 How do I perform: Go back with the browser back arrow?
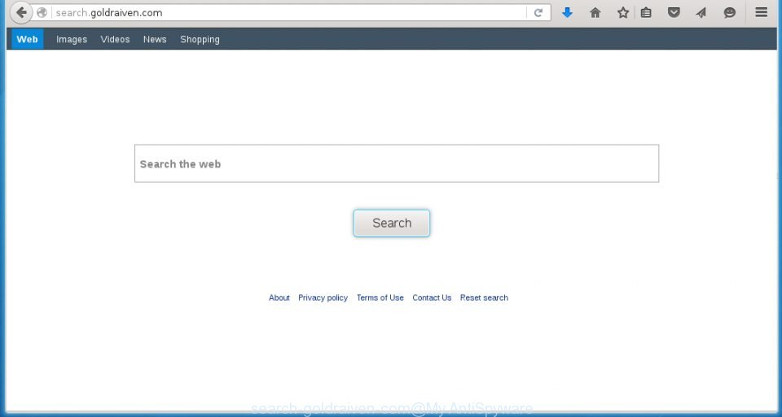pyautogui.click(x=21, y=12)
